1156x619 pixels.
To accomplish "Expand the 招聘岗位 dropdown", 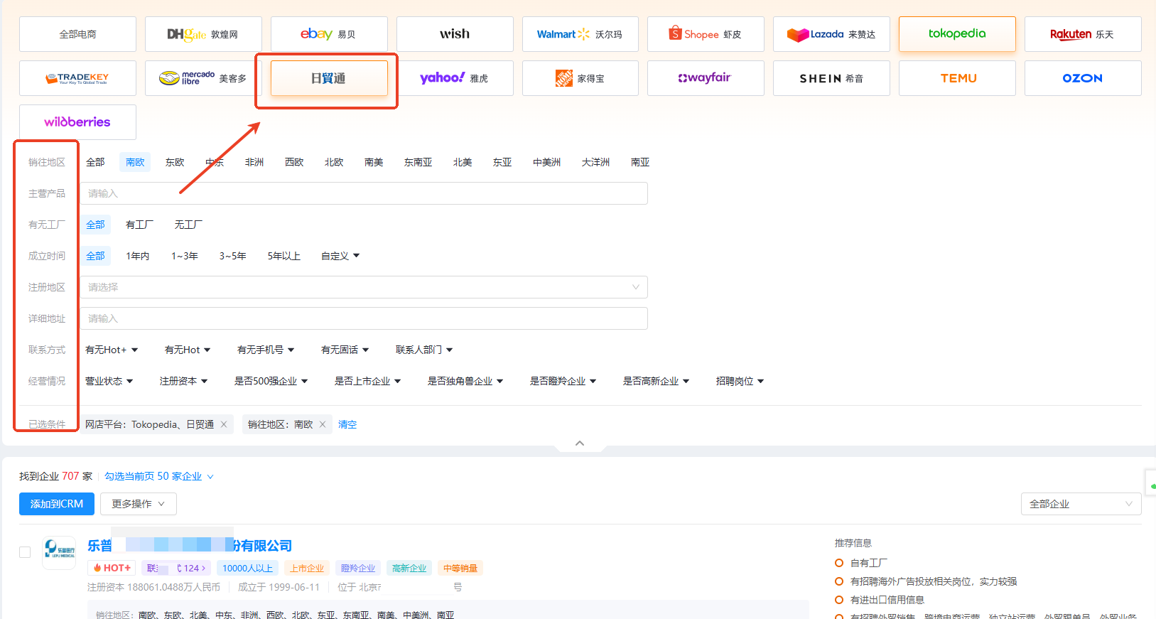I will [740, 381].
